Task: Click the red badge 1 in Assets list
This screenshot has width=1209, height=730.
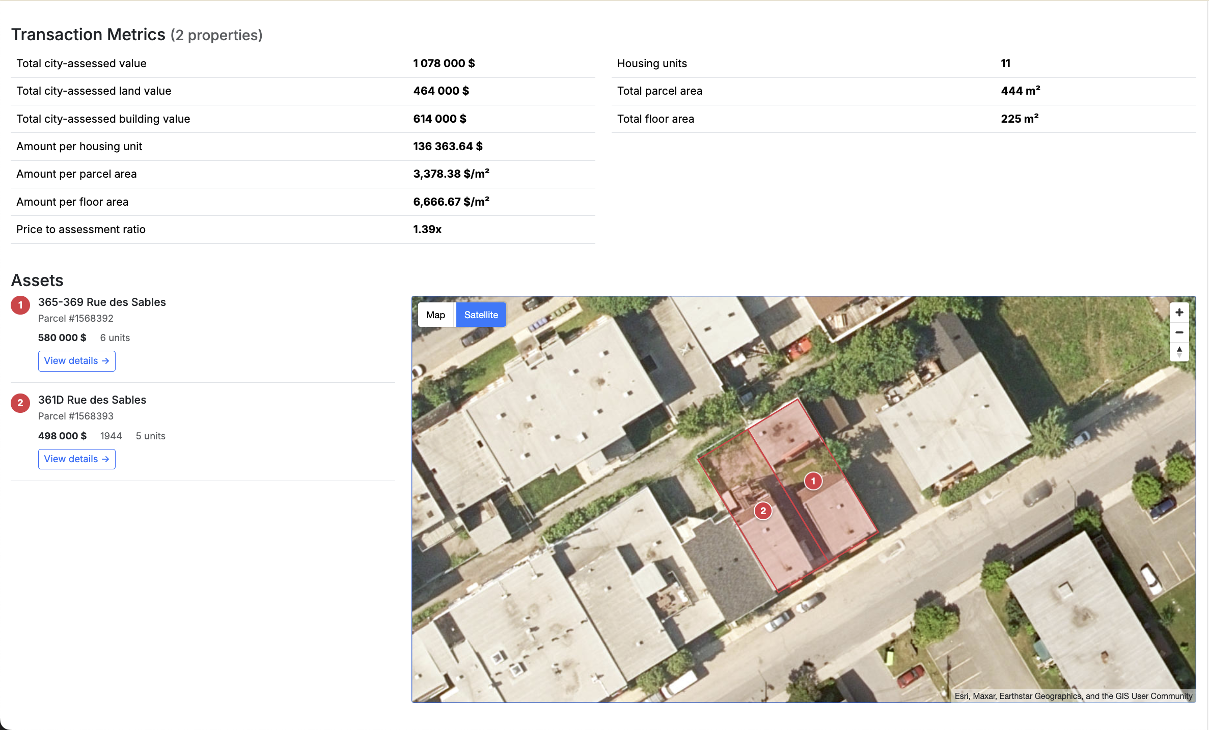Action: pyautogui.click(x=20, y=305)
